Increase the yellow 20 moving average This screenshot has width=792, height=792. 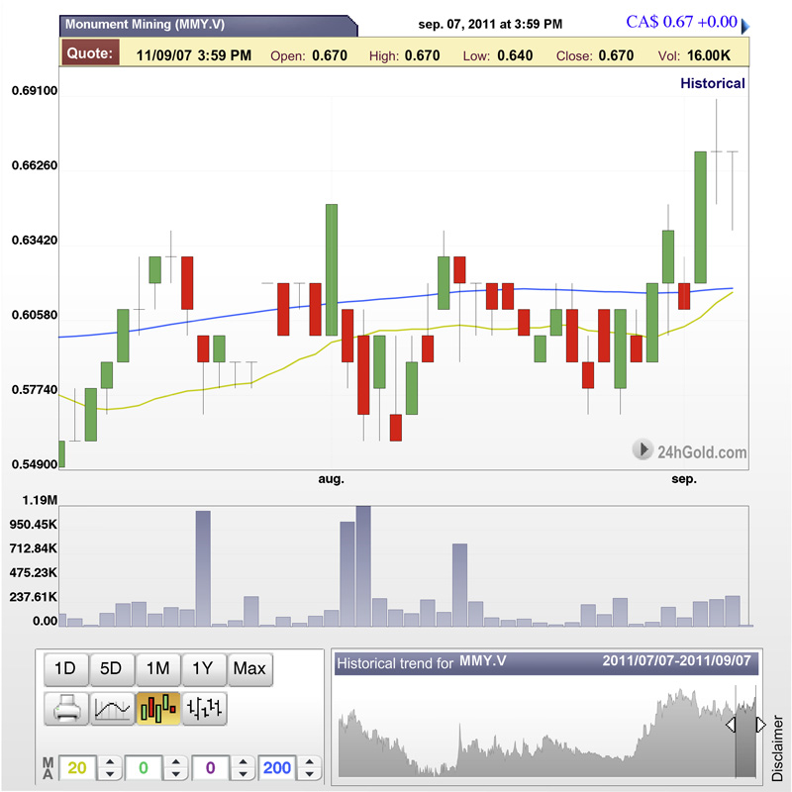click(x=110, y=761)
